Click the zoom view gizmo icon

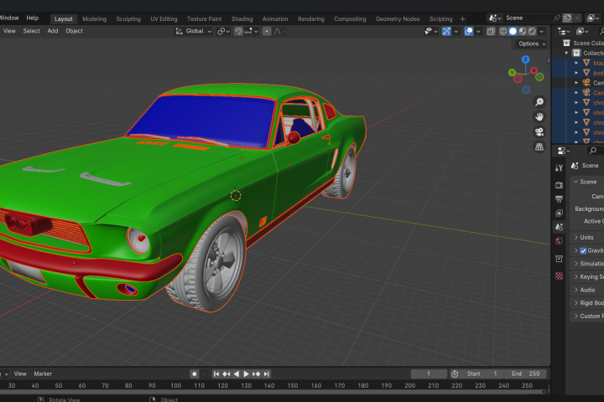pyautogui.click(x=539, y=102)
